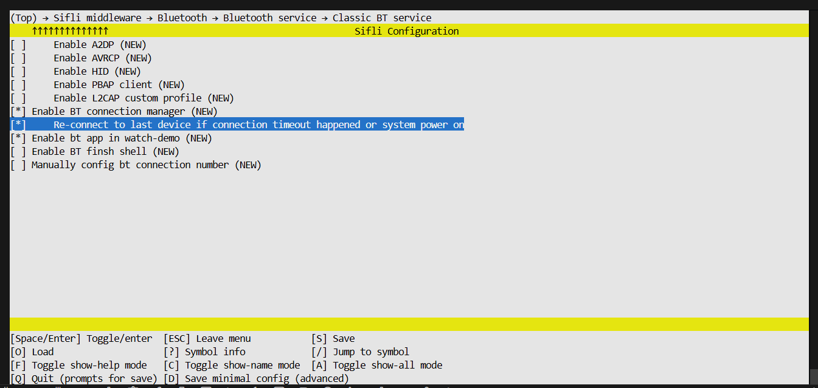Toggle Manually config bt connection number
The image size is (818, 388).
[x=18, y=165]
